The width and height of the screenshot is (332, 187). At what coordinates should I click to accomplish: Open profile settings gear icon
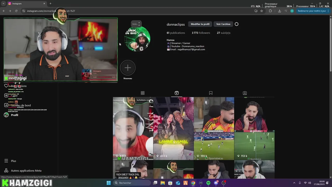[237, 24]
